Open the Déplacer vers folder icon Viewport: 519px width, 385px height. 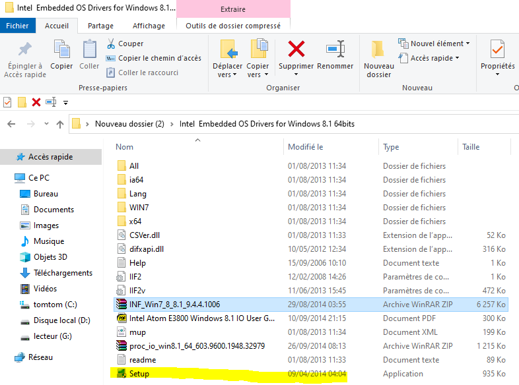click(228, 49)
